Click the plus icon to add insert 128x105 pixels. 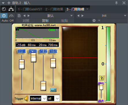coord(9,3)
